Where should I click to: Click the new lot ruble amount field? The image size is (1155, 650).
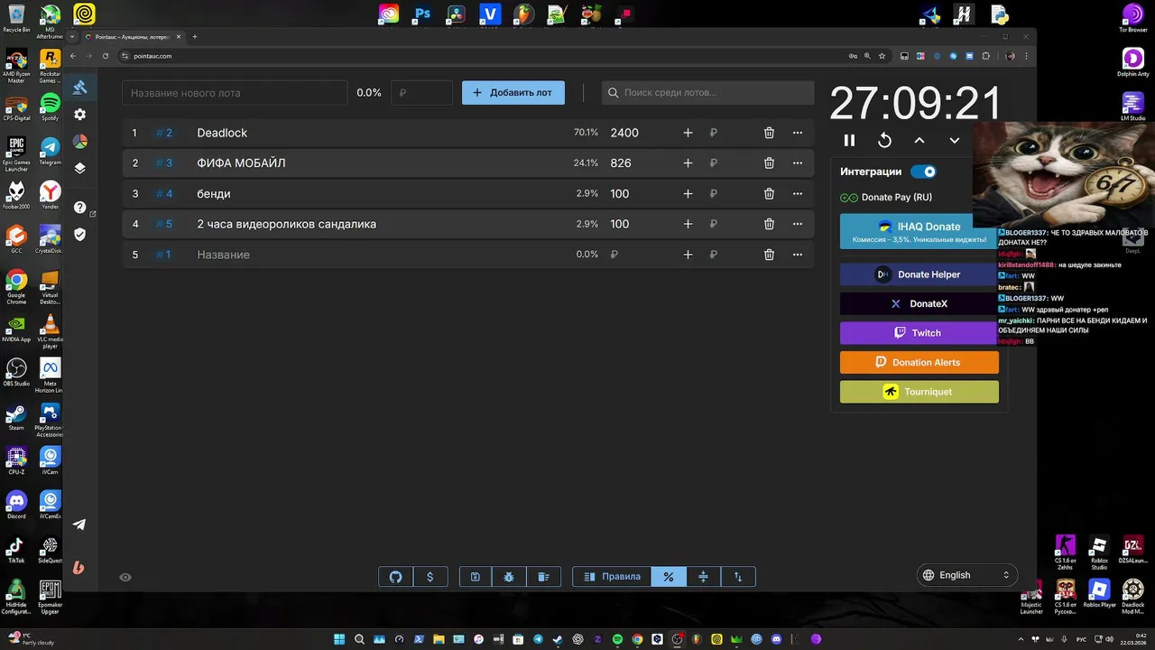pos(421,92)
